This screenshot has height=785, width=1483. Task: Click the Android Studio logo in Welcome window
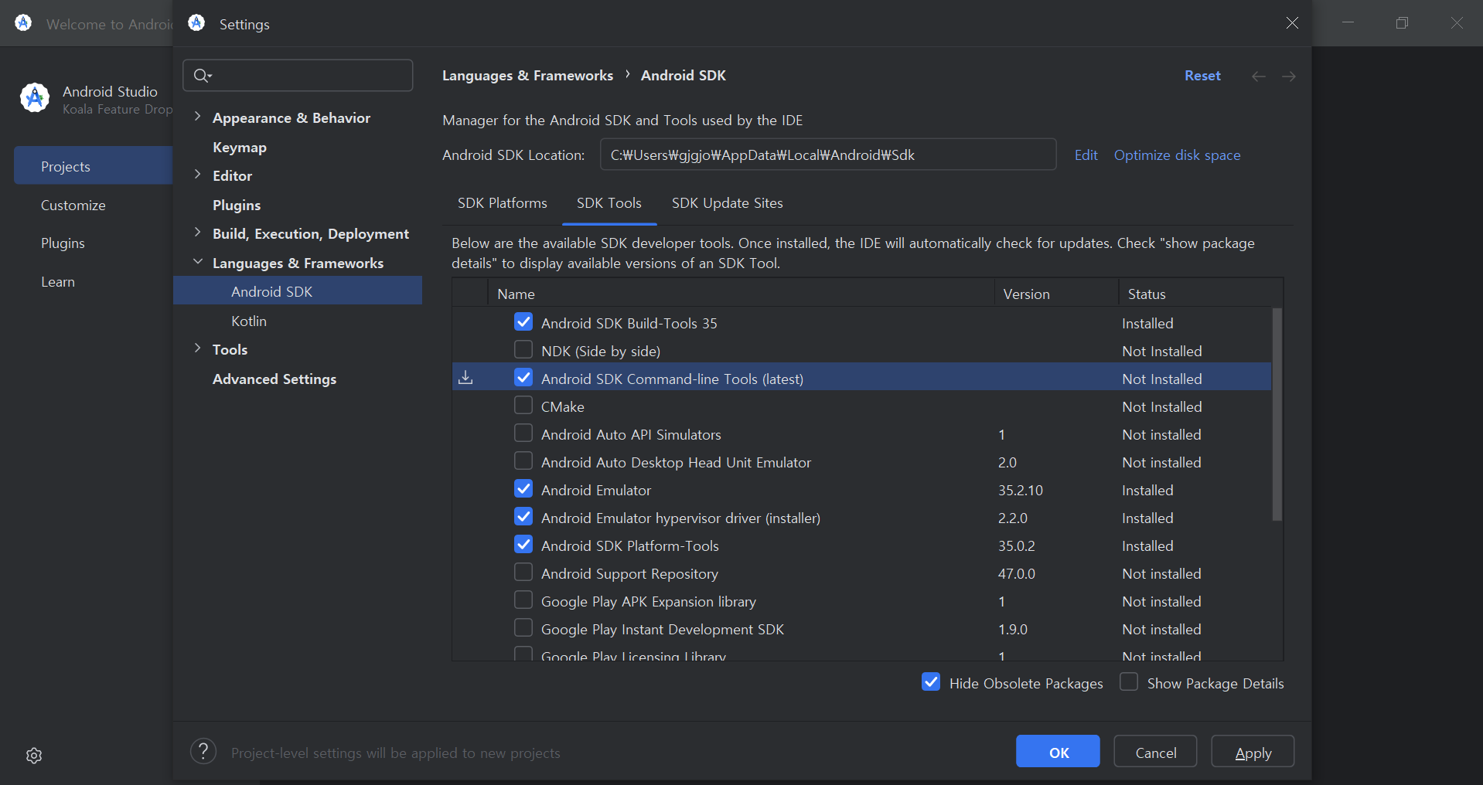[x=35, y=98]
